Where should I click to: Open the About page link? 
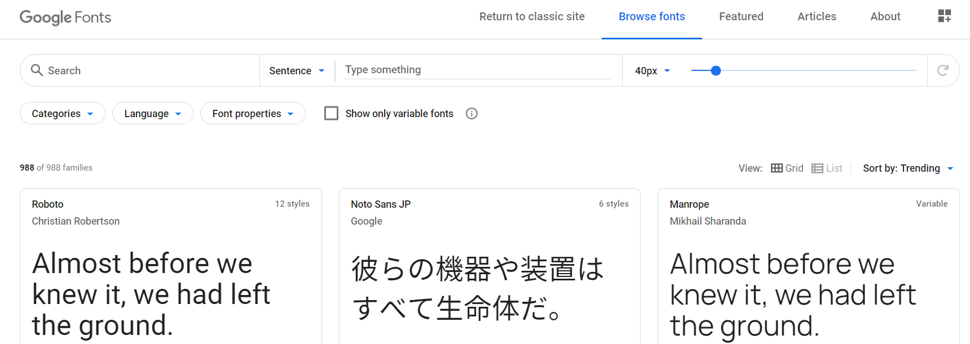click(x=885, y=17)
